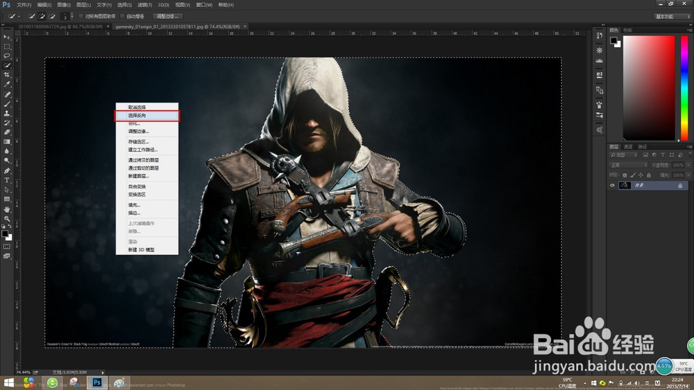Select the Spot Healing Brush tool
The image size is (694, 390).
7,94
